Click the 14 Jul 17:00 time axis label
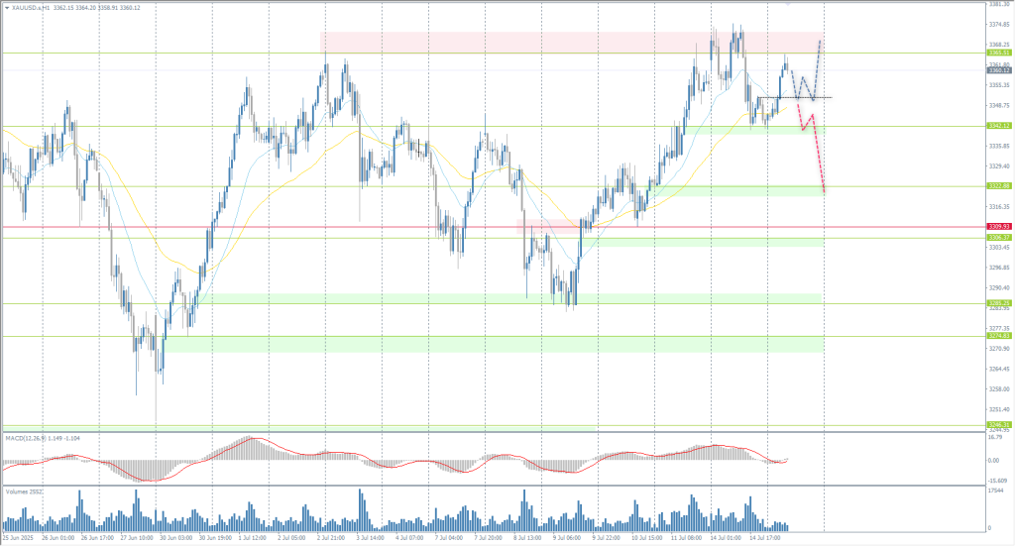1015x546 pixels. (765, 538)
